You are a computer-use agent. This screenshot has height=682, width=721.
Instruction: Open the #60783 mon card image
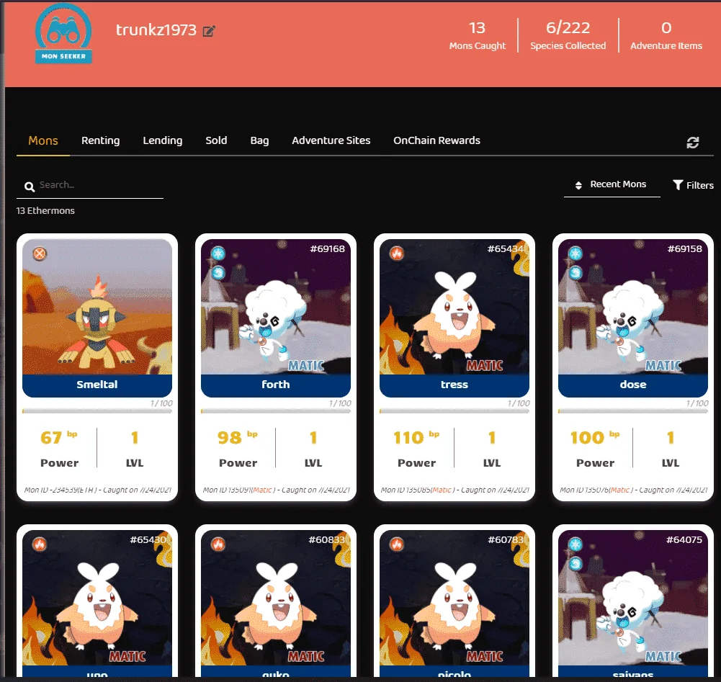tap(454, 598)
